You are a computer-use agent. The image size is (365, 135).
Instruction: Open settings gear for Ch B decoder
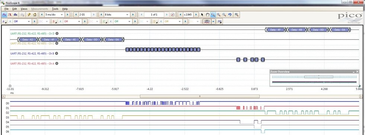coord(56,53)
